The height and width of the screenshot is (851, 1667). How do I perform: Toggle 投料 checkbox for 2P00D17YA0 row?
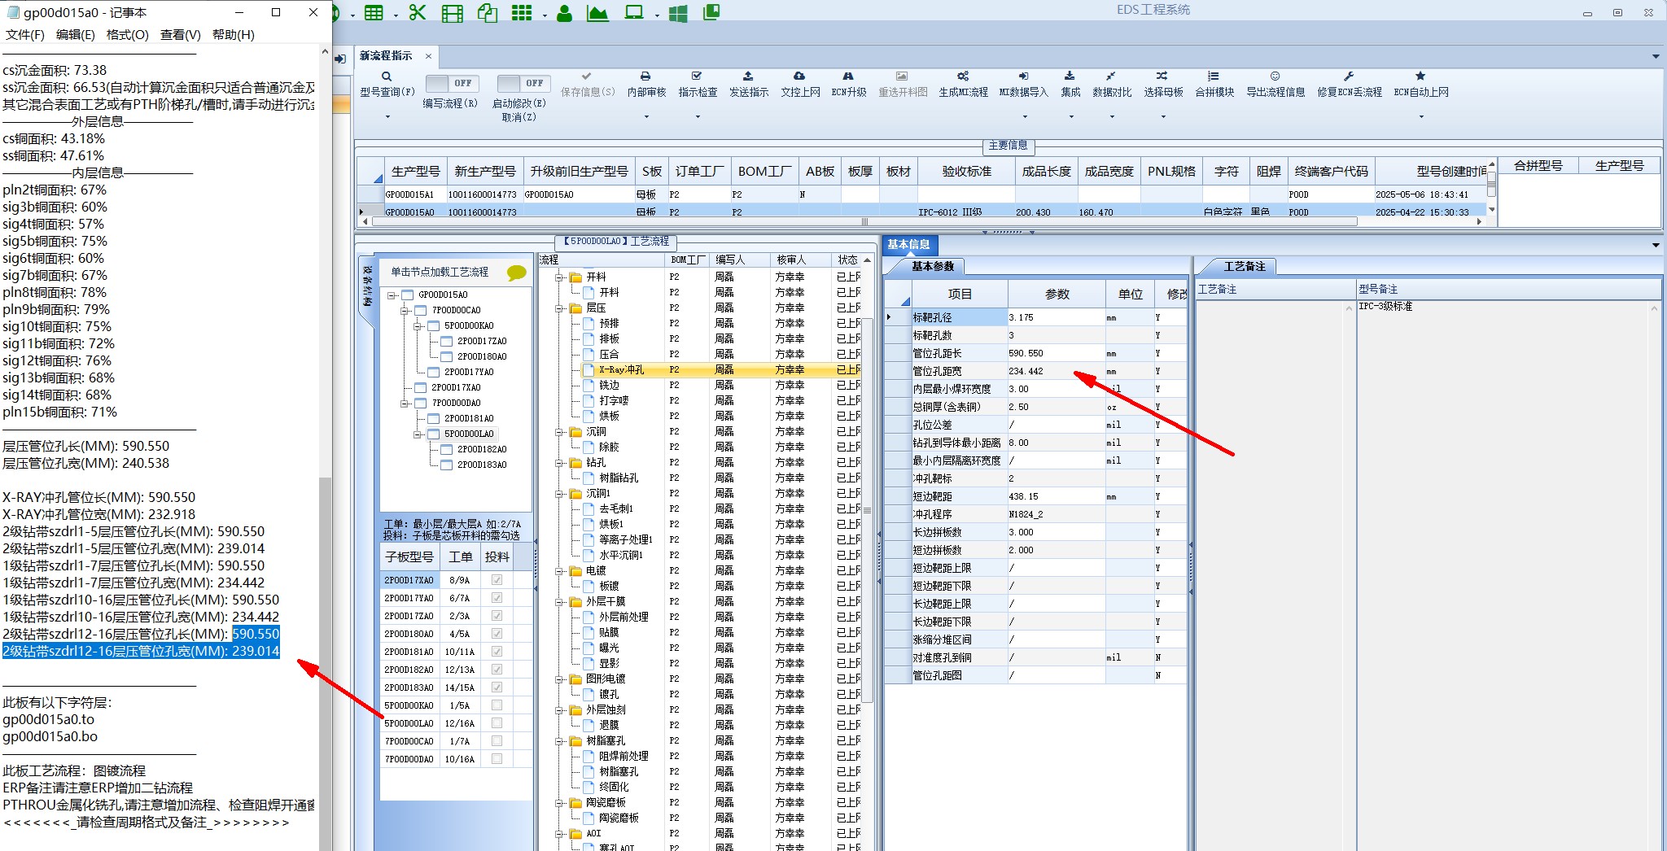pos(497,598)
